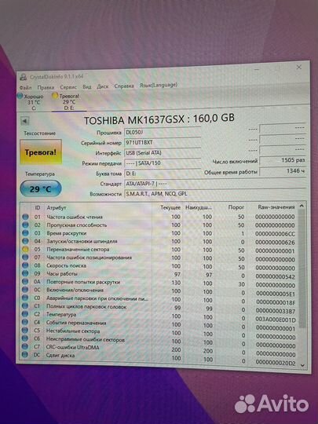Click the Raw-значения column header
Viewport: 318px width, 424px height.
(x=276, y=207)
